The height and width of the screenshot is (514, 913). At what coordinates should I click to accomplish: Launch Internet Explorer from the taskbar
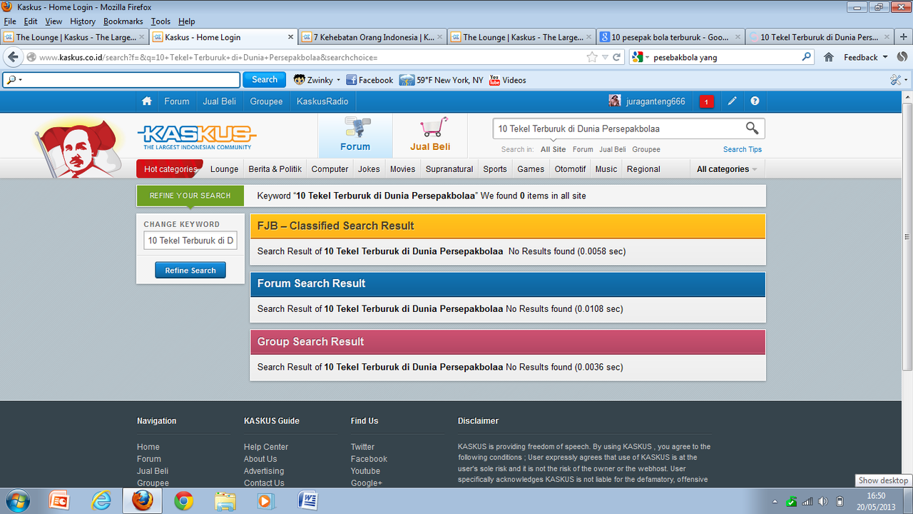[x=101, y=500]
